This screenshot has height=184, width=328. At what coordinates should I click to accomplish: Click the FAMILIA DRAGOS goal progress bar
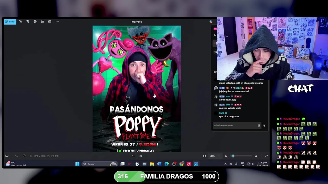pos(167,176)
